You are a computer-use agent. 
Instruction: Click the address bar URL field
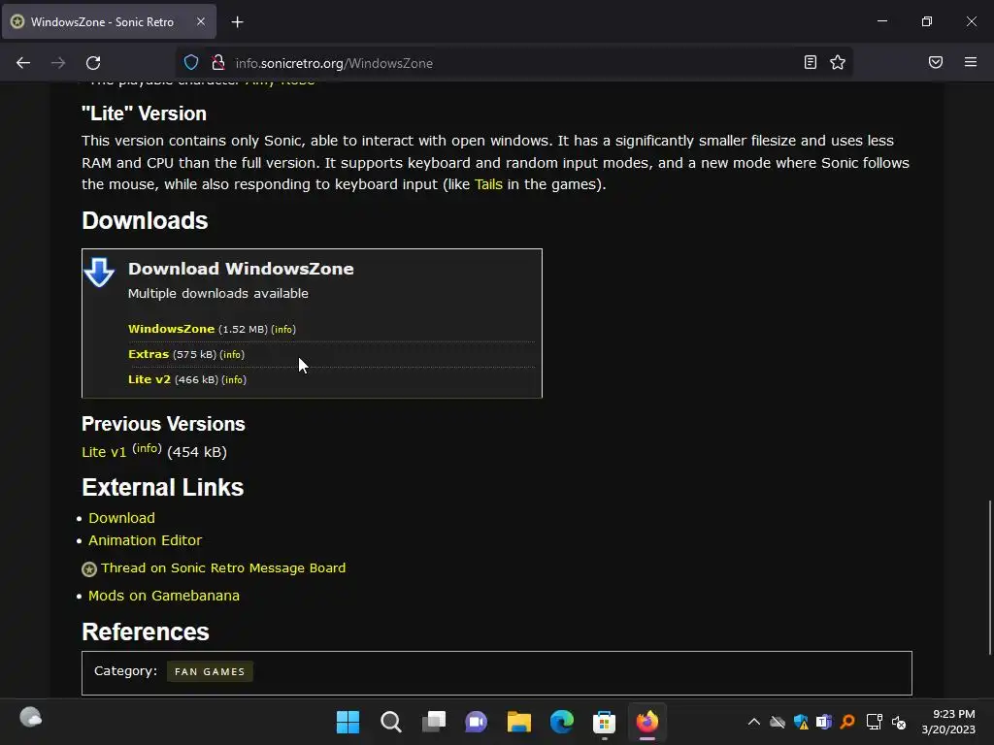[514, 63]
